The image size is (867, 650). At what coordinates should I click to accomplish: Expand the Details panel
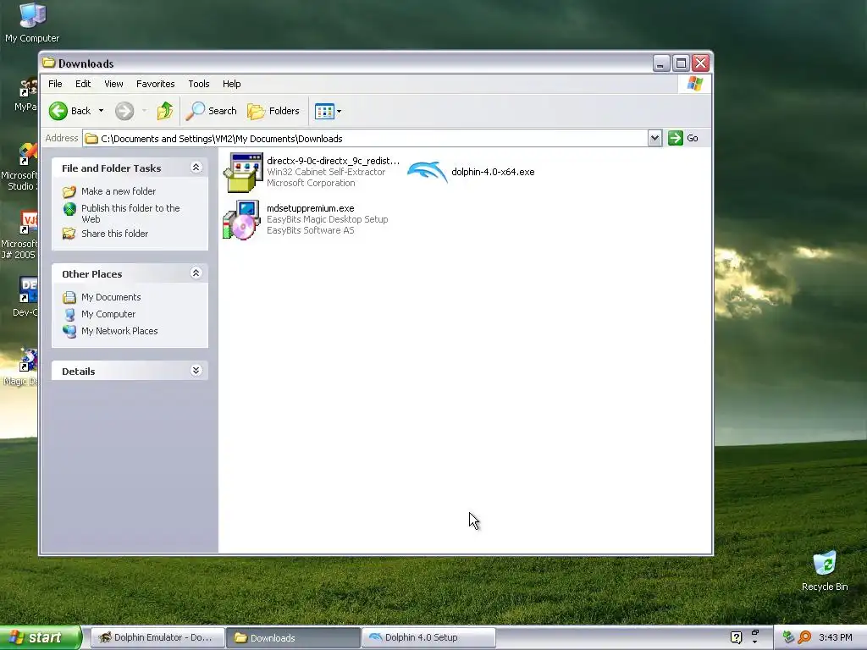click(x=196, y=371)
